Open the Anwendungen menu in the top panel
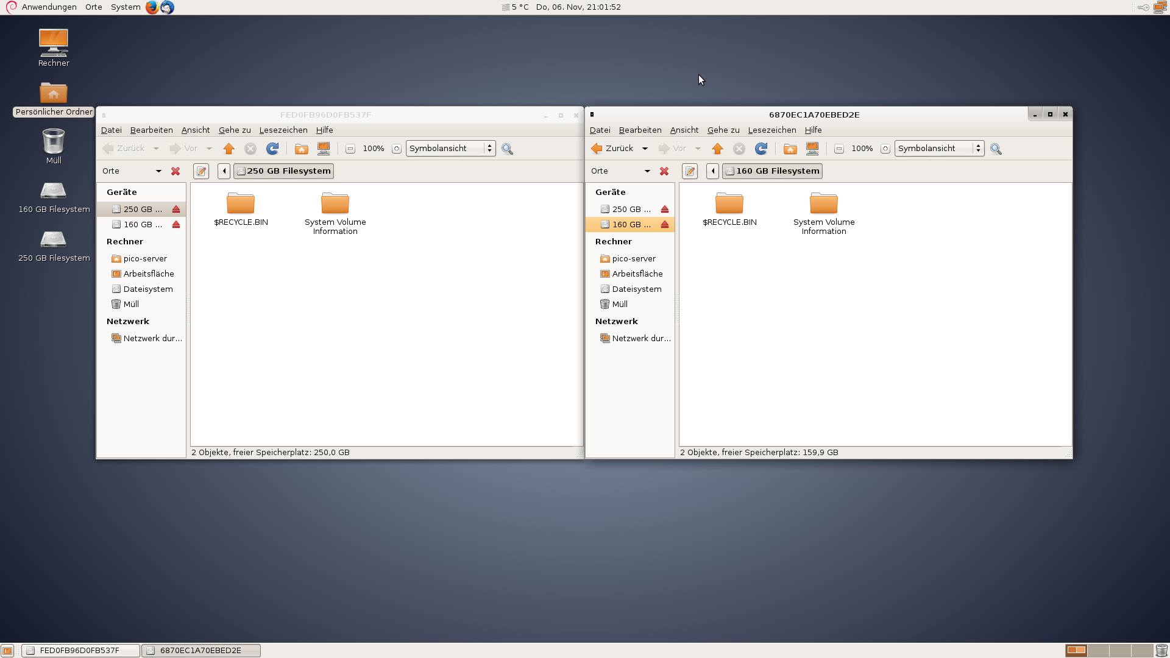Viewport: 1170px width, 658px height. coord(49,7)
